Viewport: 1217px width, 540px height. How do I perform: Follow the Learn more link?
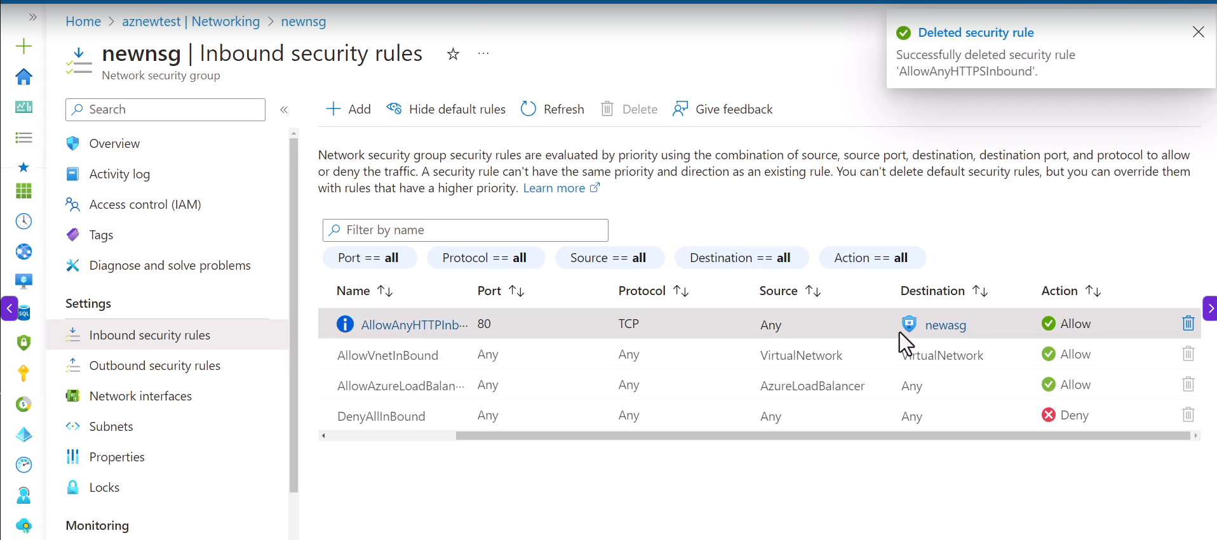561,188
